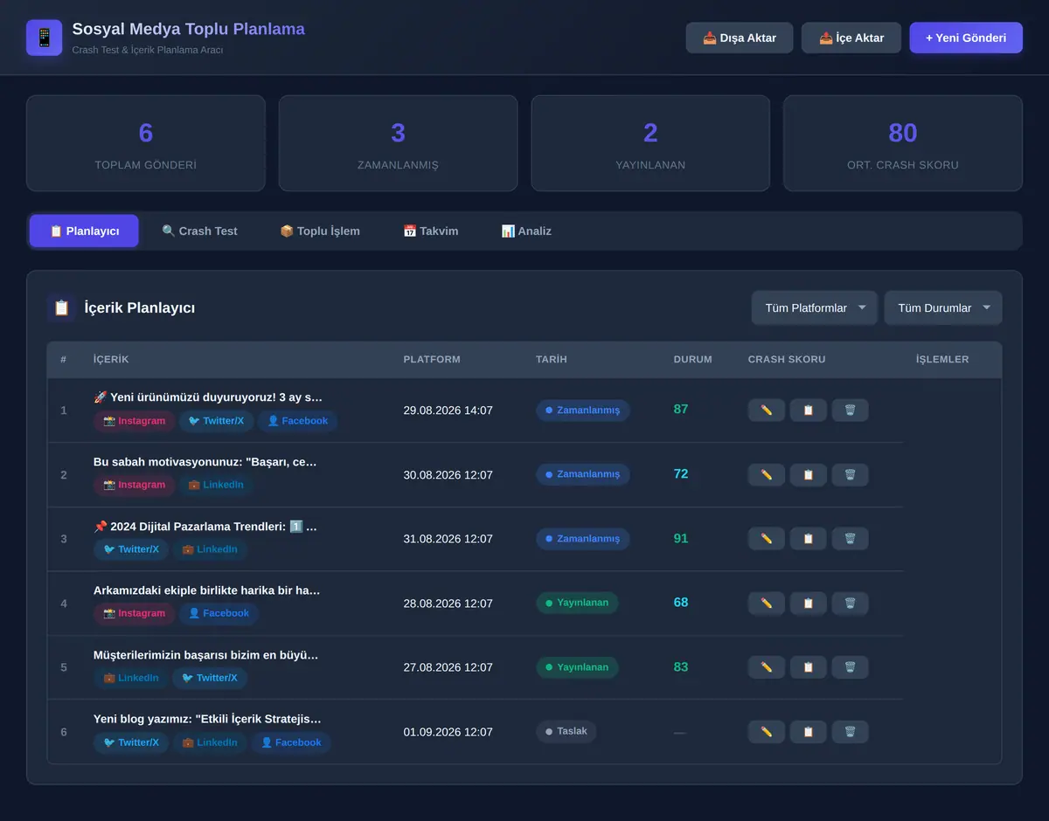1049x821 pixels.
Task: Click the 'Taslak' status badge
Action: [566, 732]
